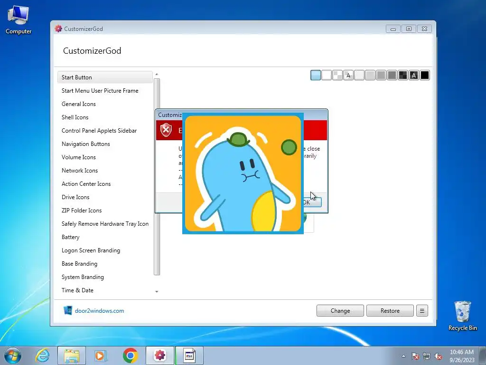Image resolution: width=486 pixels, height=365 pixels.
Task: Choose the plain white background swatch
Action: coord(327,75)
